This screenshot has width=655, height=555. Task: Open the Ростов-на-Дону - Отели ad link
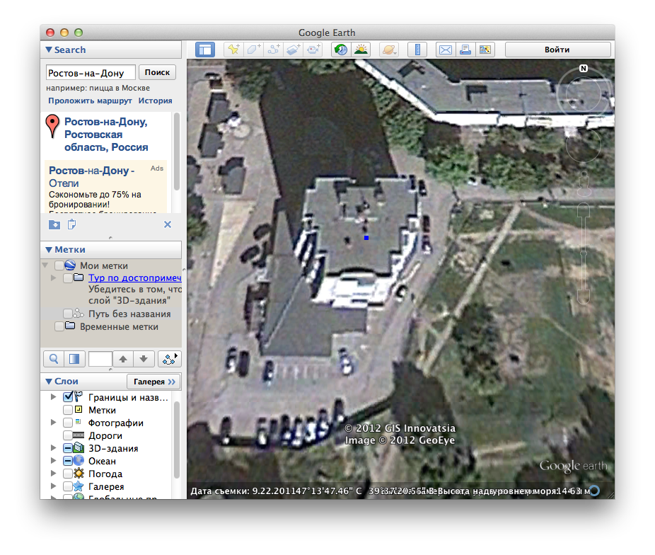pos(91,177)
